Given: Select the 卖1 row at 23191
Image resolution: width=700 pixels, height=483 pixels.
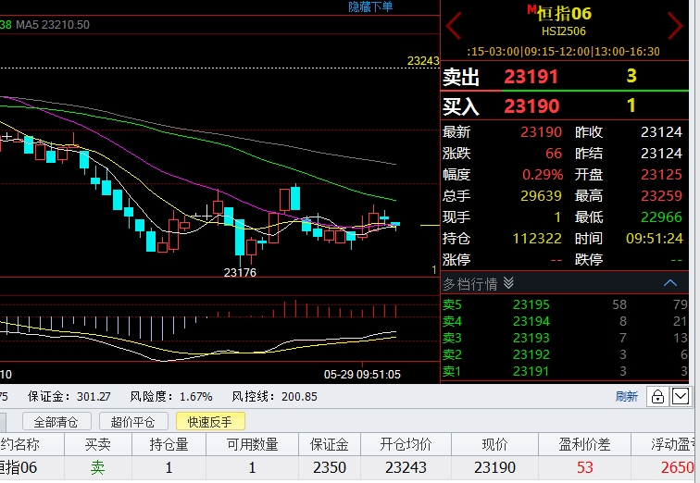Looking at the screenshot, I should tap(565, 371).
